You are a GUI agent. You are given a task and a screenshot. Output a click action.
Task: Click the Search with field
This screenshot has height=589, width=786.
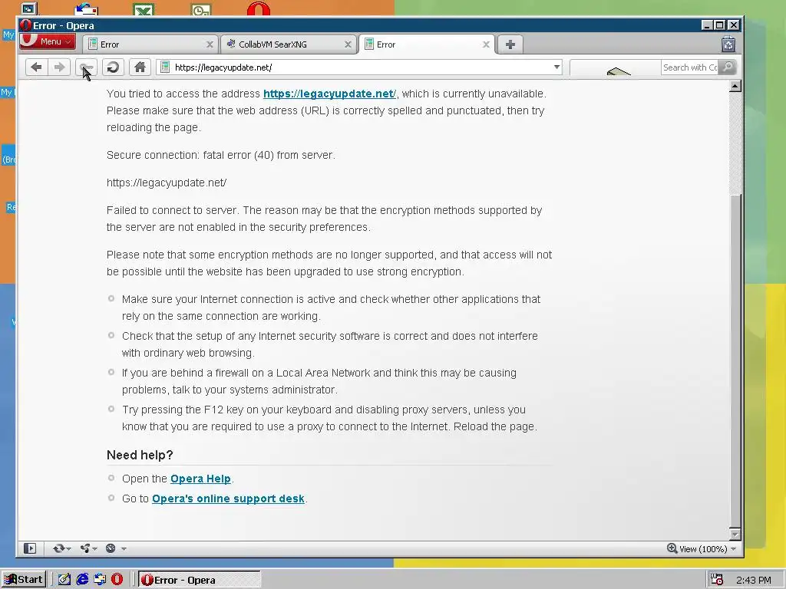(690, 67)
